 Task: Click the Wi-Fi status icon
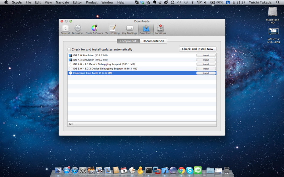pyautogui.click(x=199, y=2)
